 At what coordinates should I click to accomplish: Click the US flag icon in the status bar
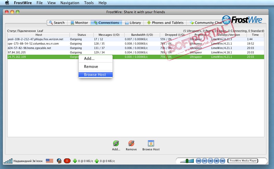pos(50,161)
